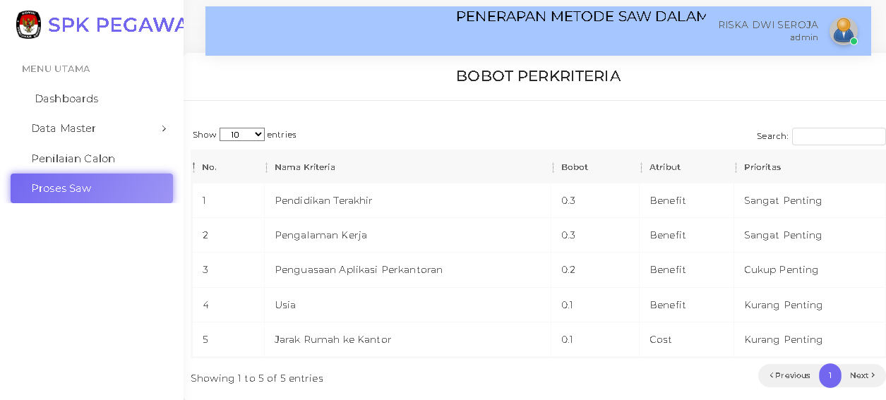Expand the Data Master submenu chevron
Viewport: 886px width, 400px height.
click(164, 128)
